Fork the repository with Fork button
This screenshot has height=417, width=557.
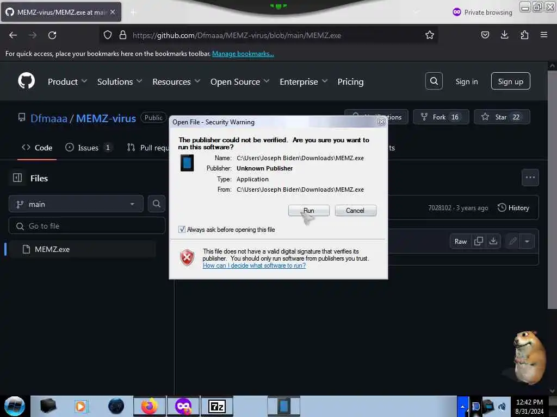[x=441, y=117]
